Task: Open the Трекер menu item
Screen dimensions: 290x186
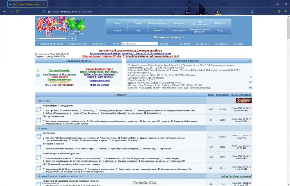Action: (x=138, y=23)
